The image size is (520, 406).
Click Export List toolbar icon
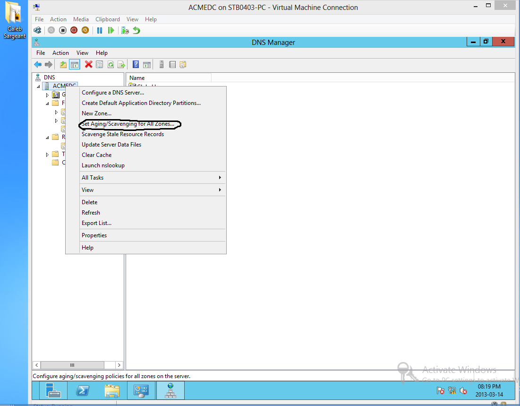click(x=121, y=64)
